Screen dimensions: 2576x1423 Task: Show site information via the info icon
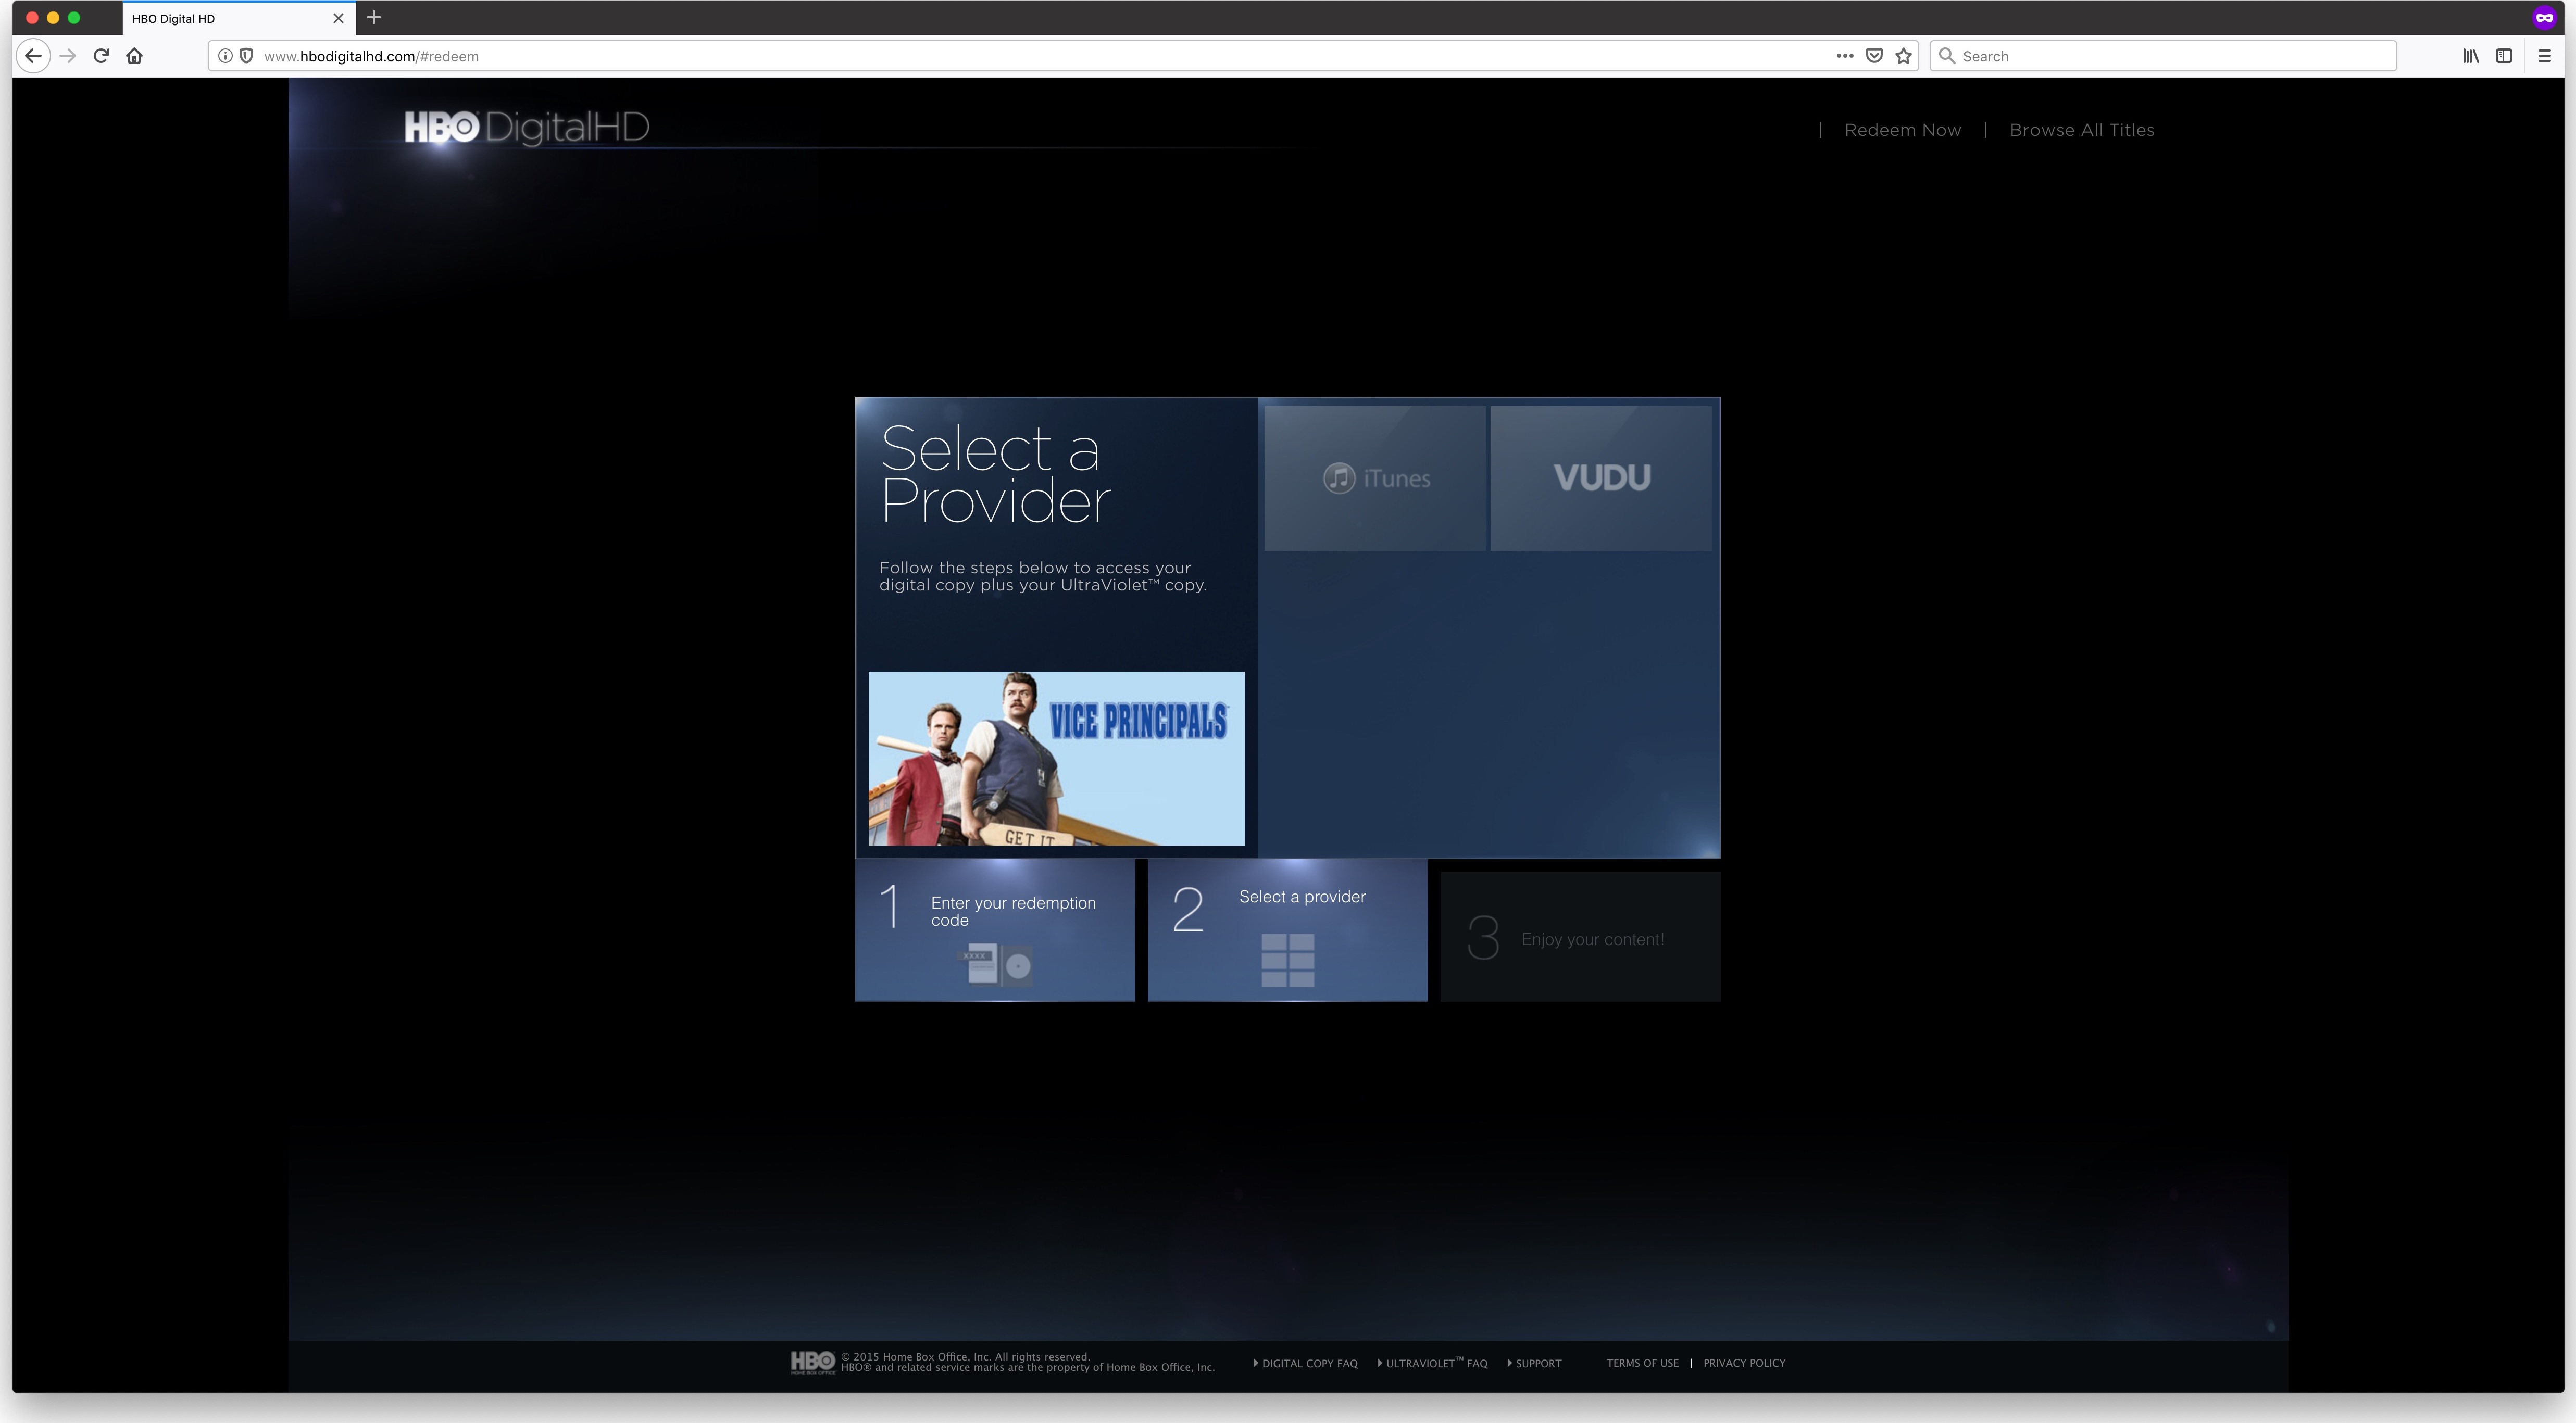226,56
